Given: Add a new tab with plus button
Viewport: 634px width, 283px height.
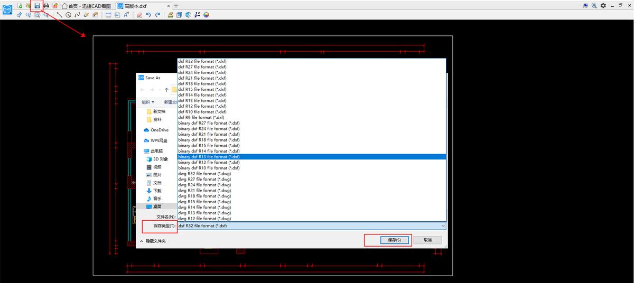Looking at the screenshot, I should (x=176, y=6).
